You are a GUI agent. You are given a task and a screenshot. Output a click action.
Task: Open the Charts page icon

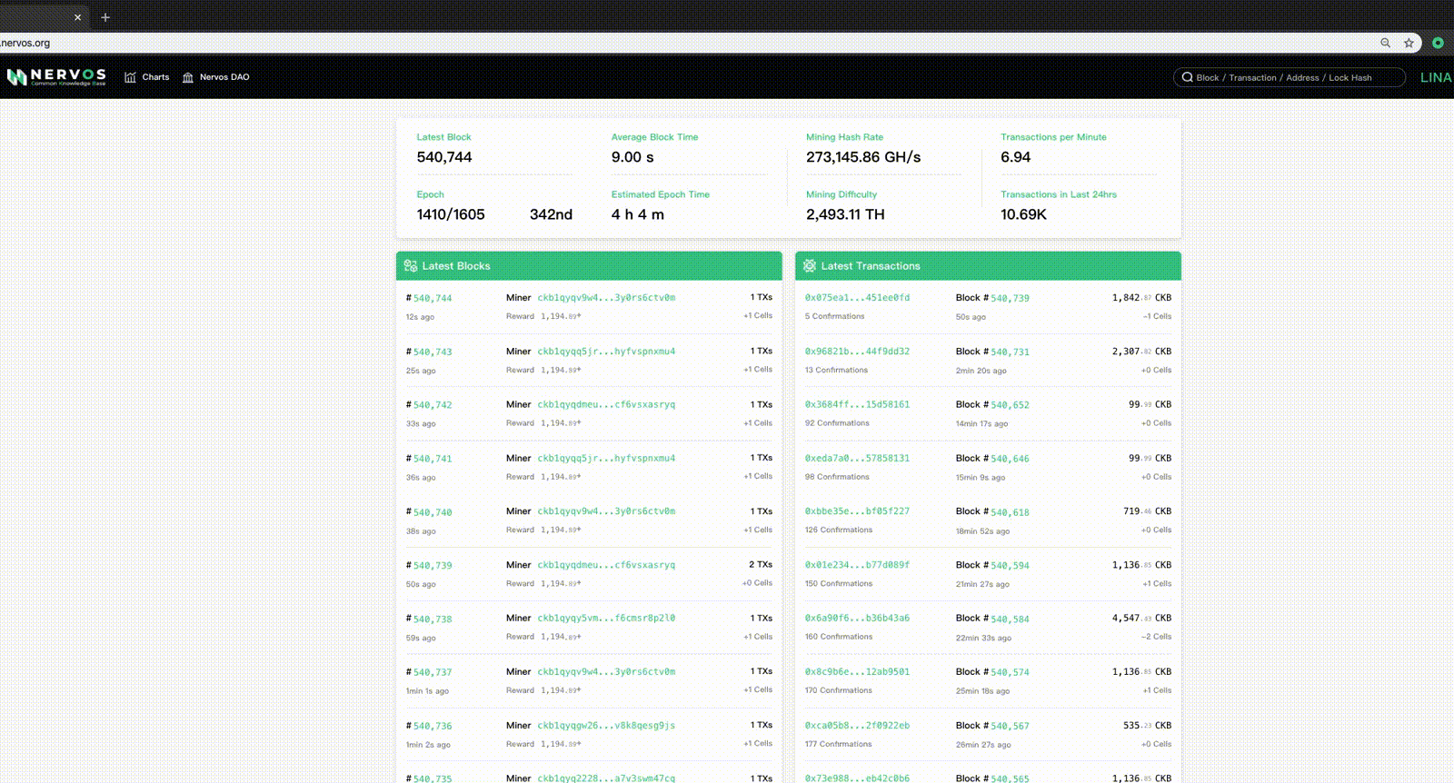(x=130, y=77)
